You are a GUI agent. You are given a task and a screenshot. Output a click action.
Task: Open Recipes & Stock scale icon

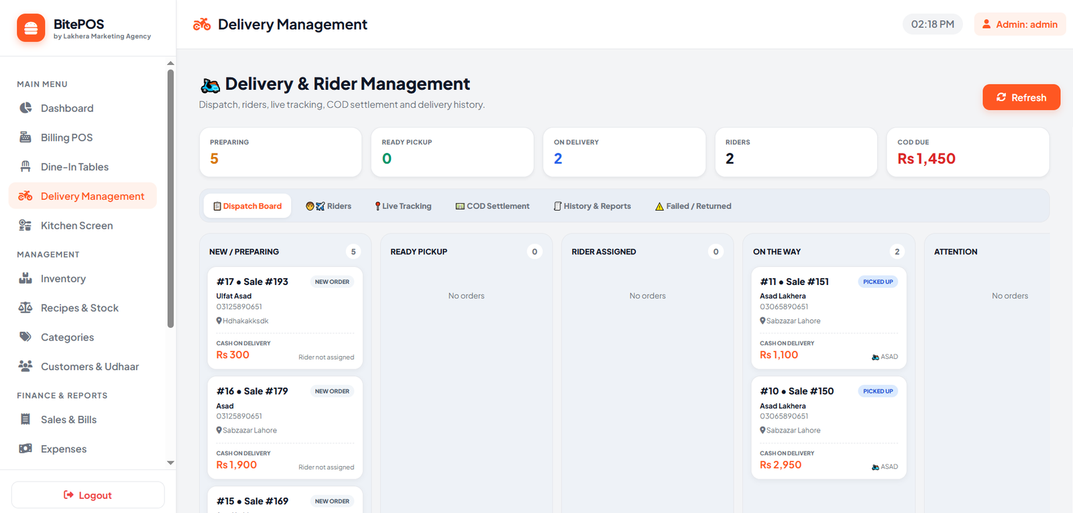point(25,308)
